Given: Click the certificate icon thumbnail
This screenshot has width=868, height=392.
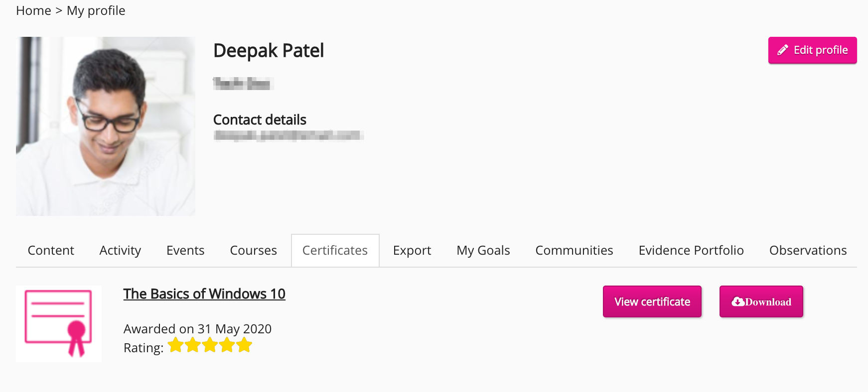Looking at the screenshot, I should pyautogui.click(x=58, y=323).
